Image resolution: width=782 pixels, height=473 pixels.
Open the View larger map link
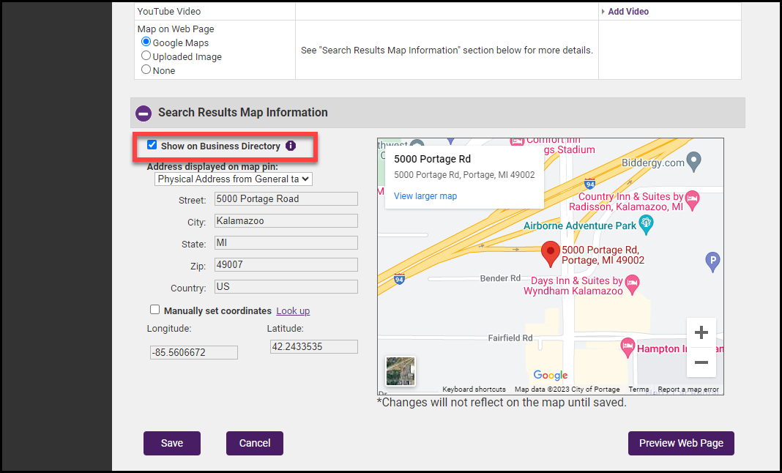tap(425, 196)
